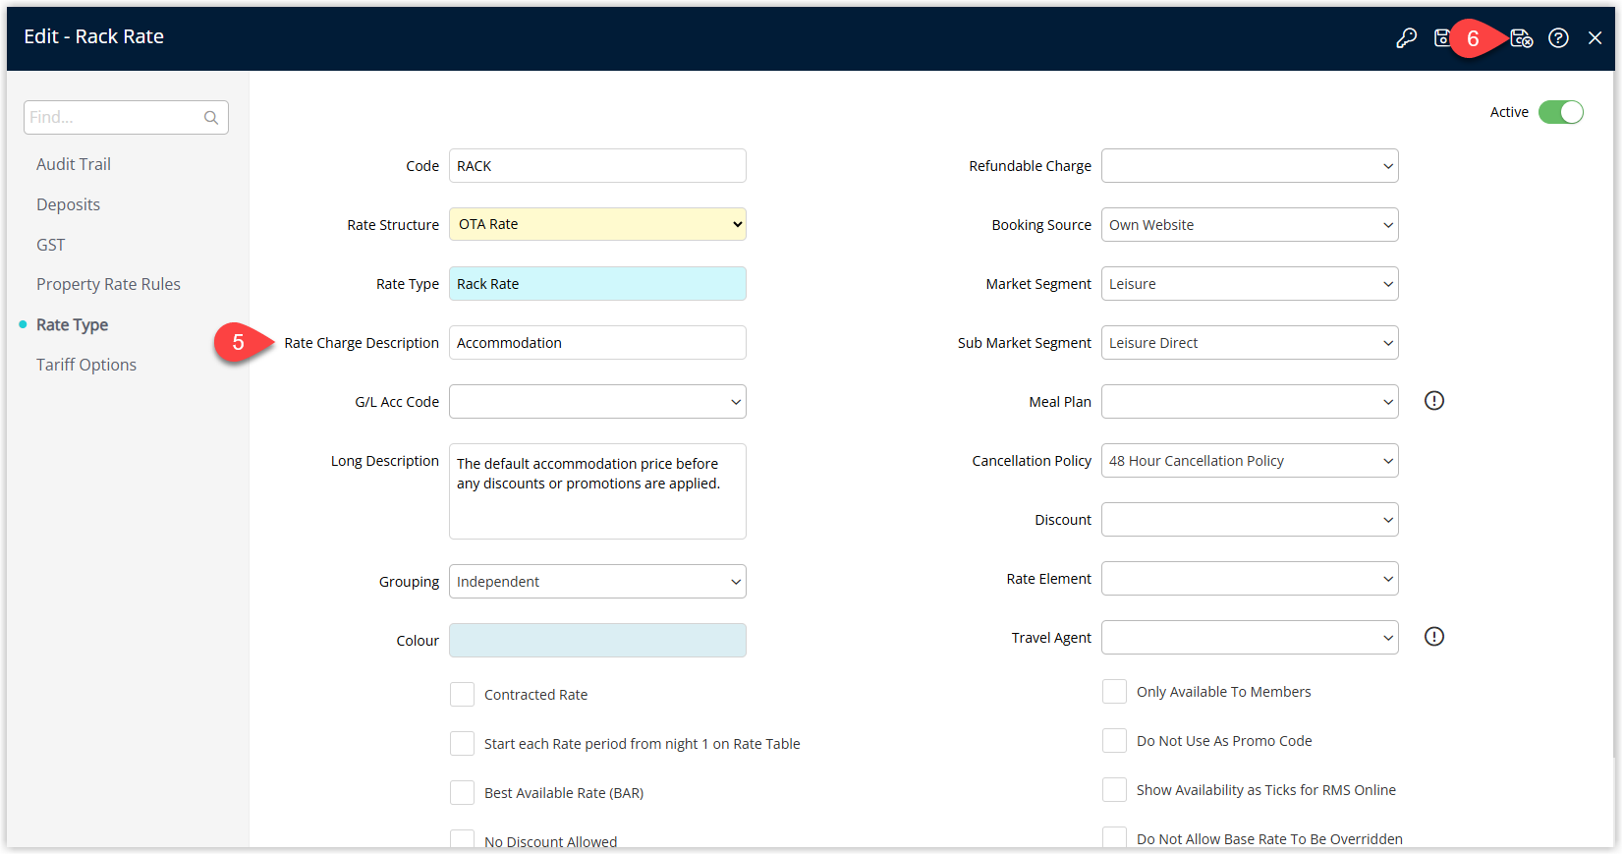The image size is (1623, 855).
Task: Click the magnifier icon in Find box
Action: coord(211,118)
